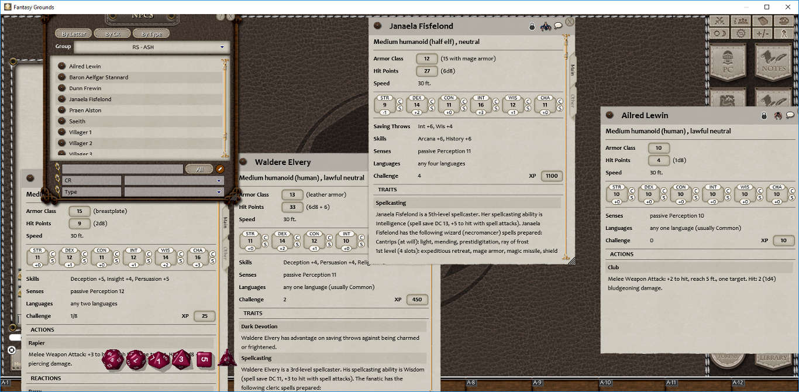This screenshot has height=392, width=799.
Task: Toggle the All filter in the NPCs window
Action: tap(199, 169)
